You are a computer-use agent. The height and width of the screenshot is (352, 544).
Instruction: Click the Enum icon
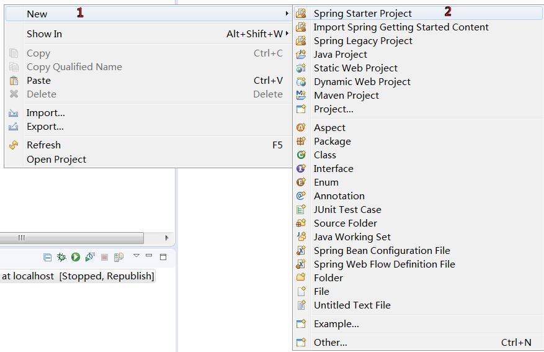tap(301, 182)
